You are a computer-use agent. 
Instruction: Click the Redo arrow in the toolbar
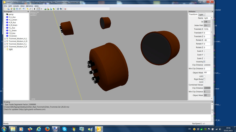tap(31, 9)
